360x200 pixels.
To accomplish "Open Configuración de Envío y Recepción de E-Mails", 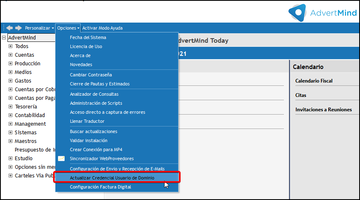I will click(117, 169).
